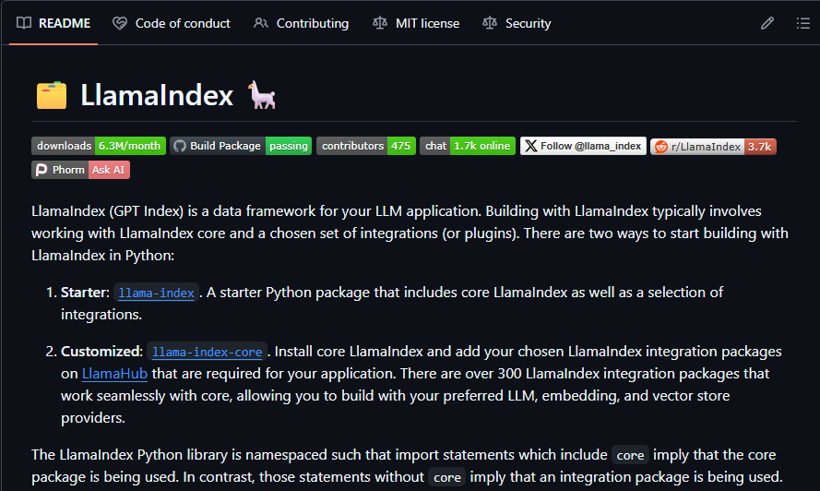The width and height of the screenshot is (820, 491).
Task: Click the contributors 475 badge
Action: 365,146
